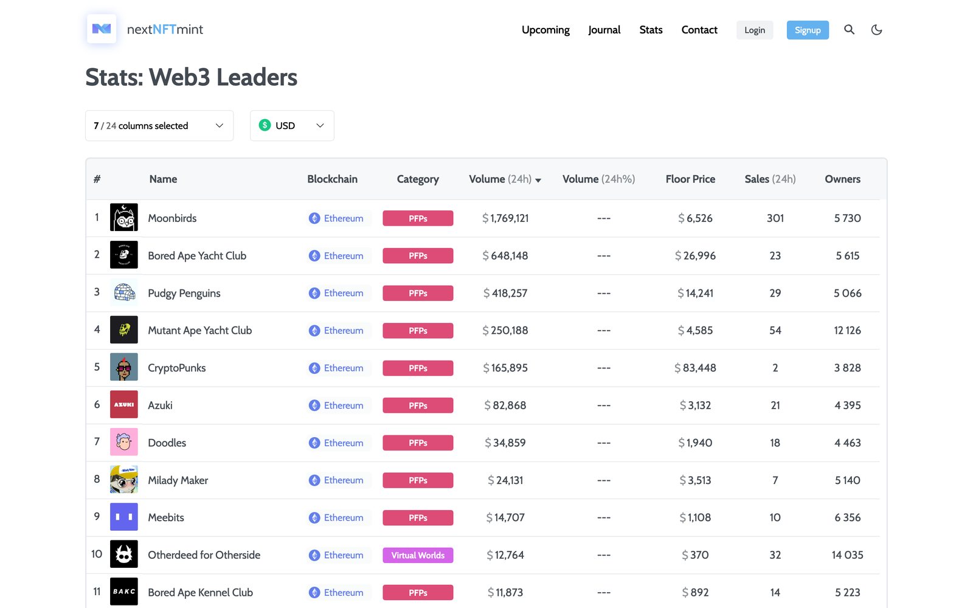The image size is (973, 608).
Task: Click floor price $83,448
Action: click(x=695, y=368)
